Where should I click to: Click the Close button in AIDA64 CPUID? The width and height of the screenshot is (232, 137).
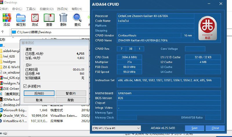pos(215,128)
